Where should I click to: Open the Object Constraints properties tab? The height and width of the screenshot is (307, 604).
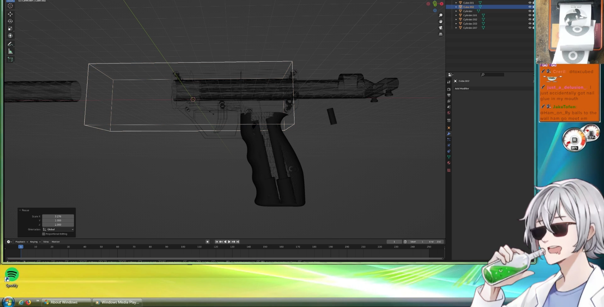pyautogui.click(x=449, y=151)
